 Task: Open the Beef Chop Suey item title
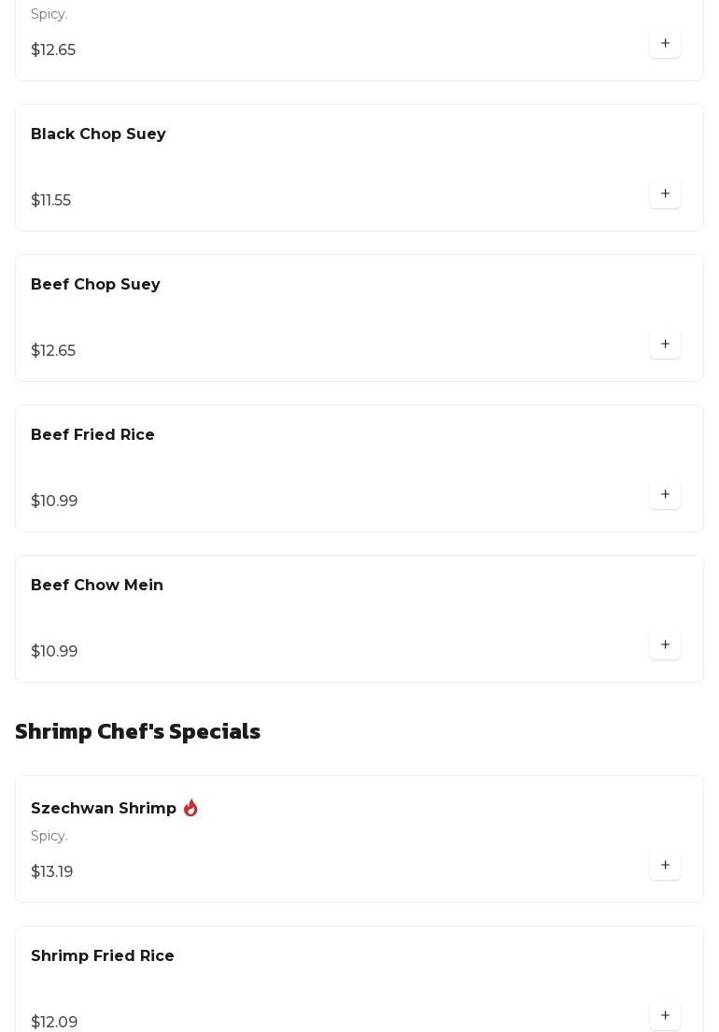pos(95,284)
